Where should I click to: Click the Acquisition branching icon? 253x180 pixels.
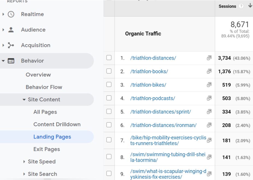[11, 45]
